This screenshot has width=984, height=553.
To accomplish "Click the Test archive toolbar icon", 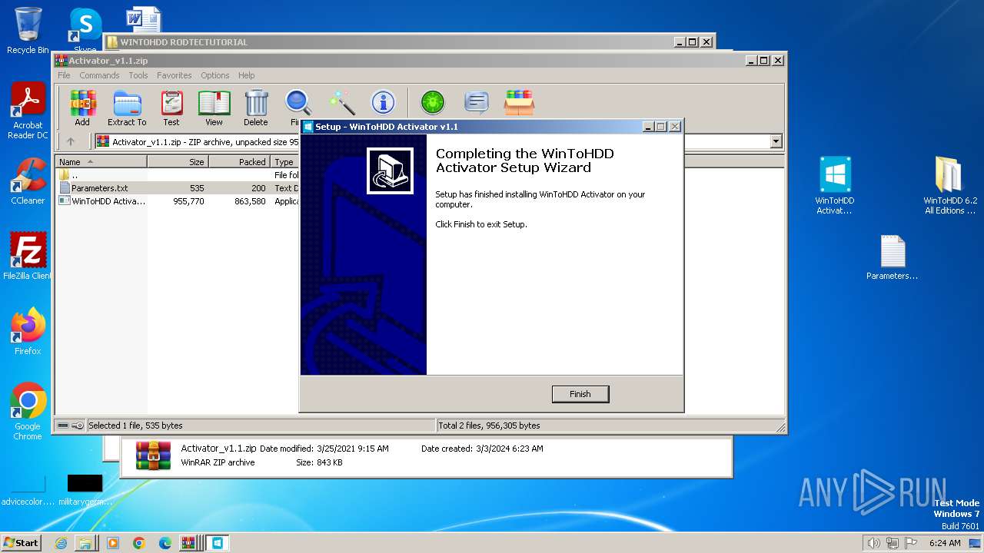I will click(x=171, y=108).
